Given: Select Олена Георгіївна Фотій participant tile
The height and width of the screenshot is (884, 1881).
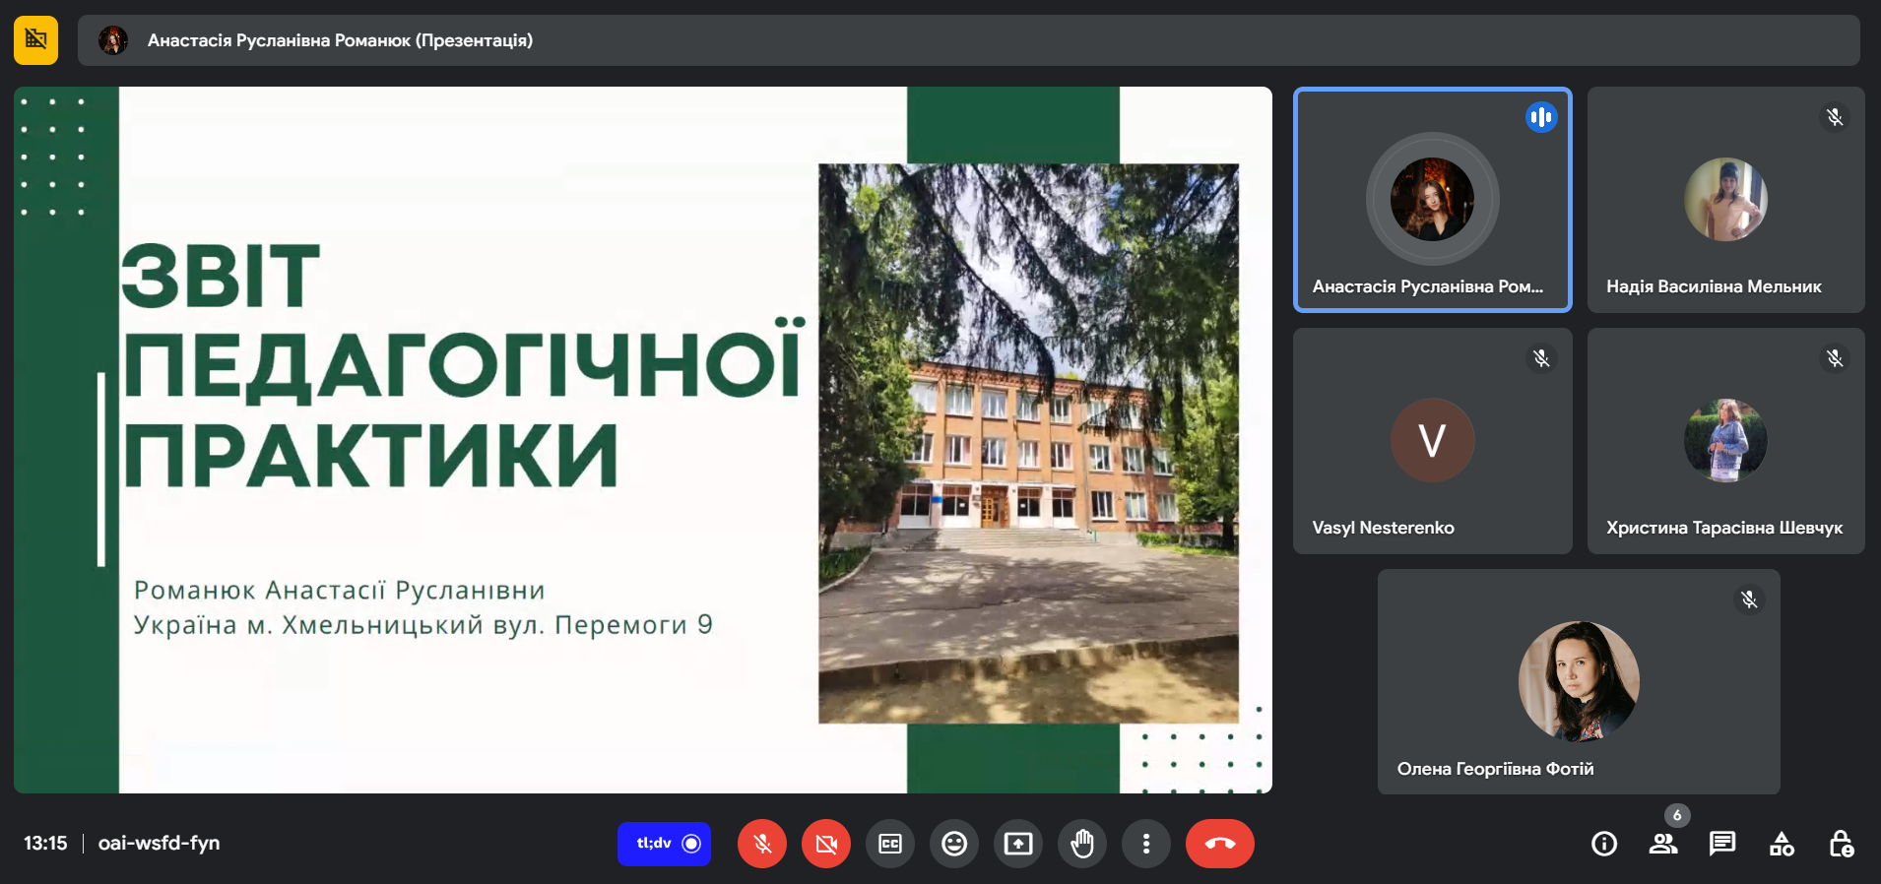Looking at the screenshot, I should (1579, 681).
